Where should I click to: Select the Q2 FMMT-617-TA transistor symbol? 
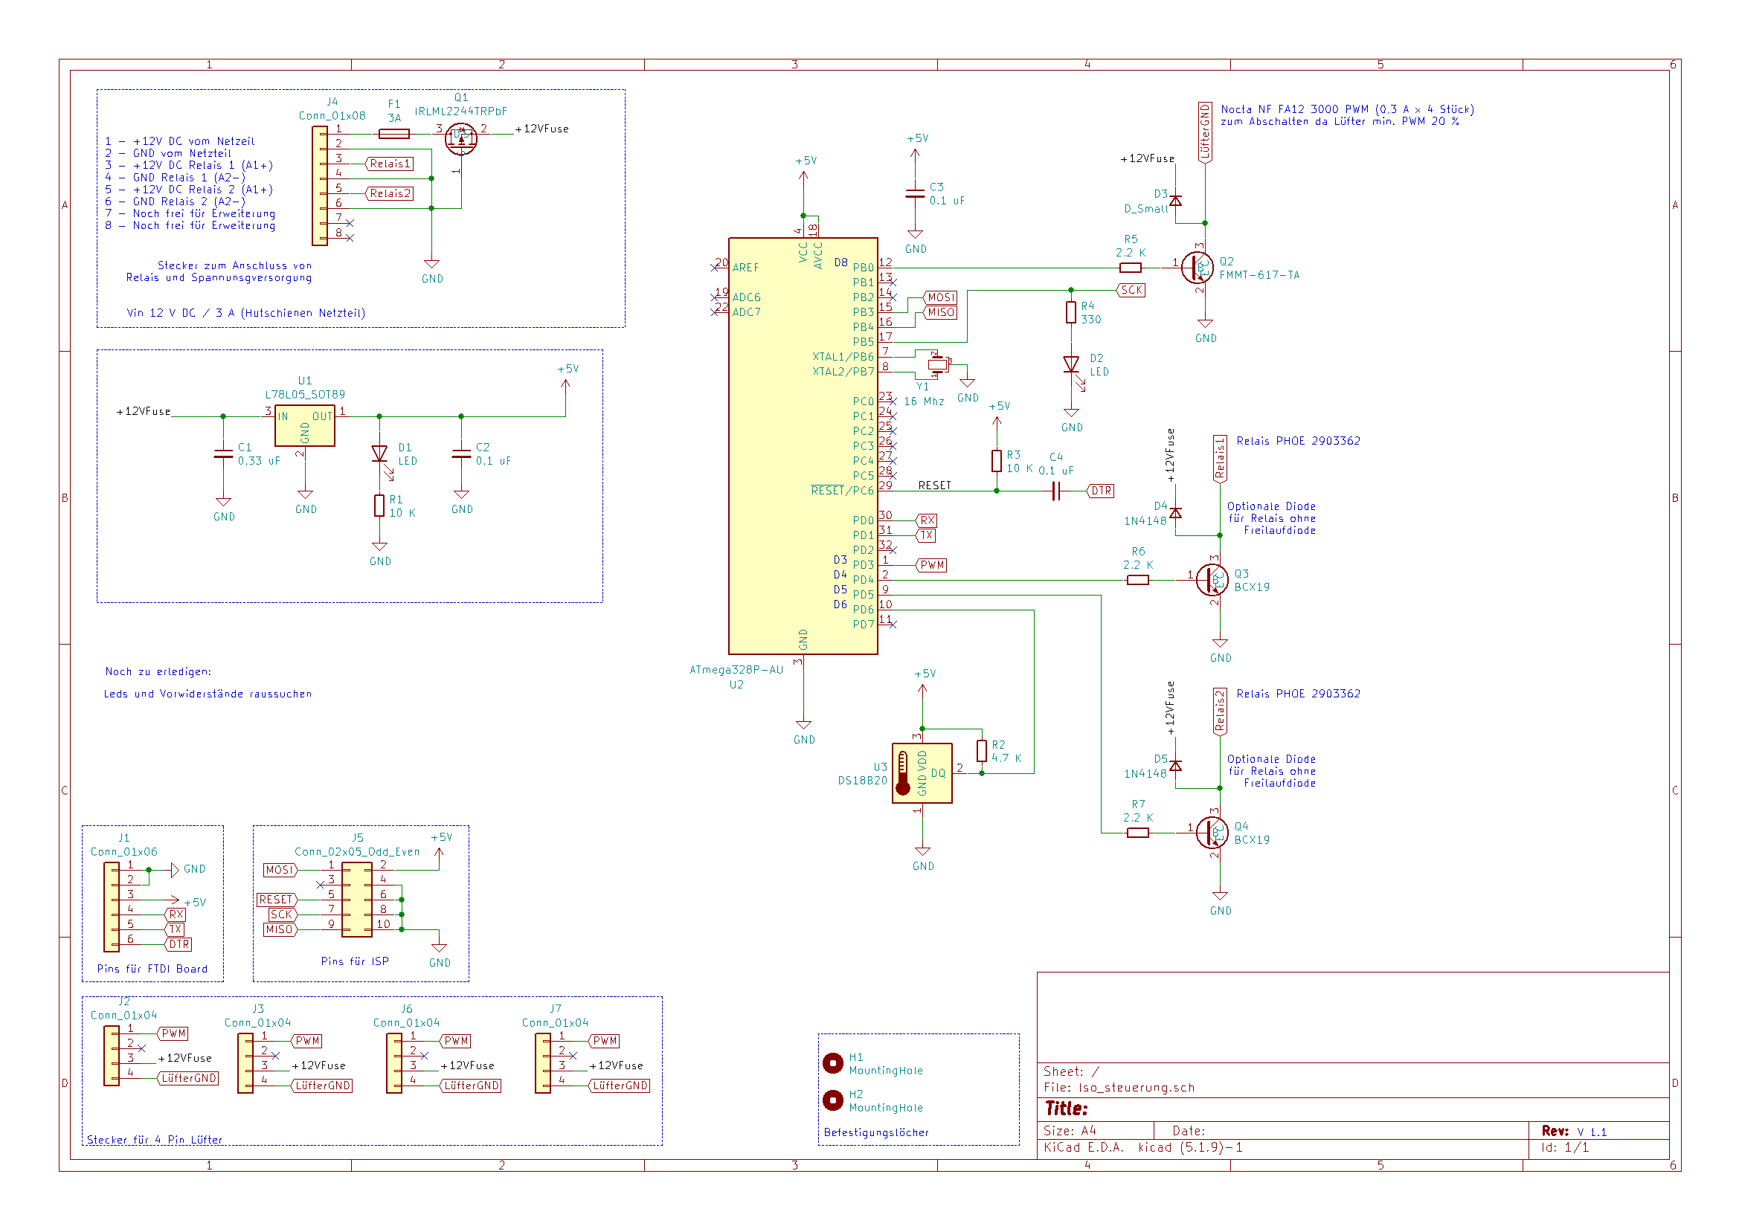click(x=1198, y=268)
